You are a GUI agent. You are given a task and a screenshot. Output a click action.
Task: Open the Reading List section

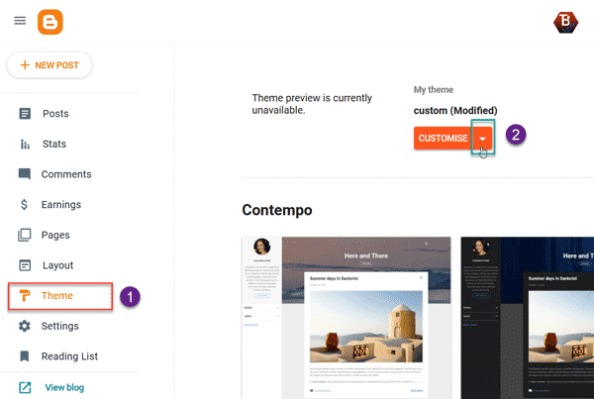[69, 356]
